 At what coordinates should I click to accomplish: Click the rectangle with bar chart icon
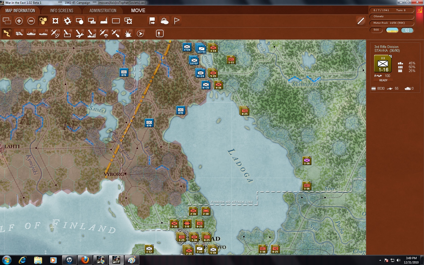point(92,21)
